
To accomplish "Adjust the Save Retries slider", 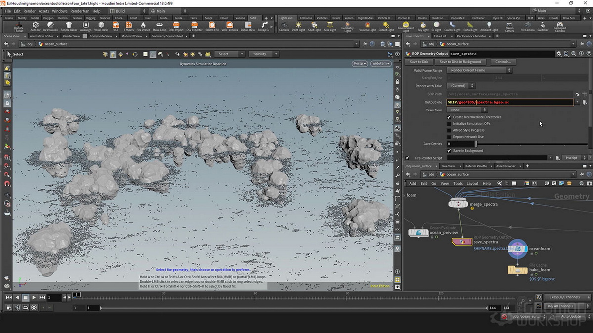I will click(531, 144).
